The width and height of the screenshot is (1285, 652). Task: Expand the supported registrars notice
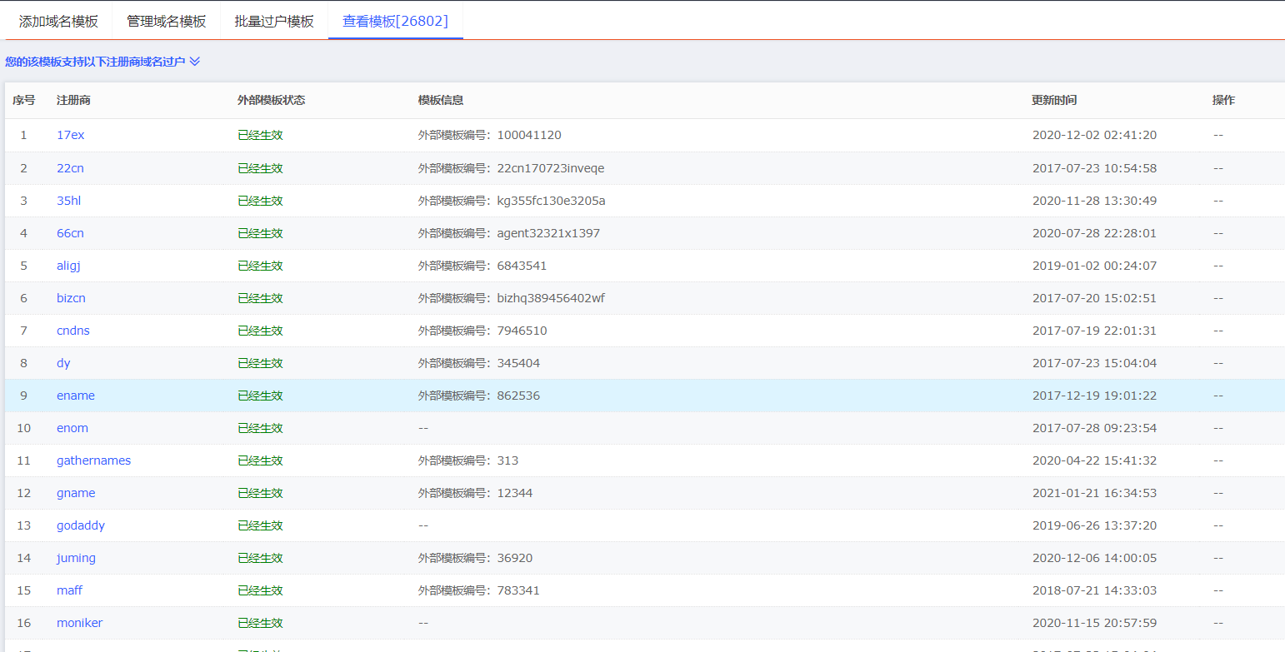pyautogui.click(x=102, y=62)
